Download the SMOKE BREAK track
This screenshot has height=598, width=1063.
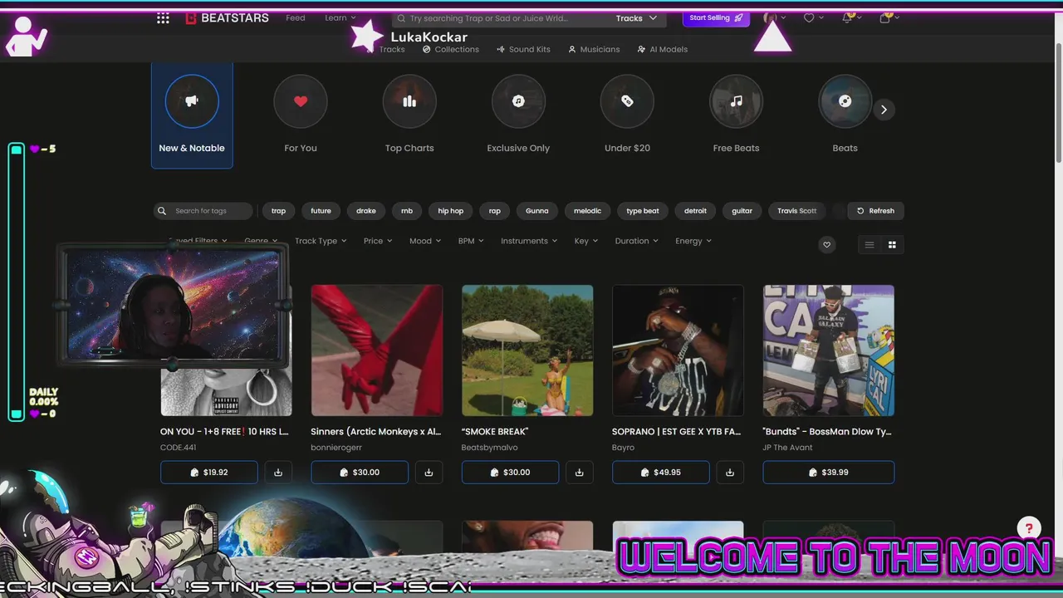coord(580,473)
